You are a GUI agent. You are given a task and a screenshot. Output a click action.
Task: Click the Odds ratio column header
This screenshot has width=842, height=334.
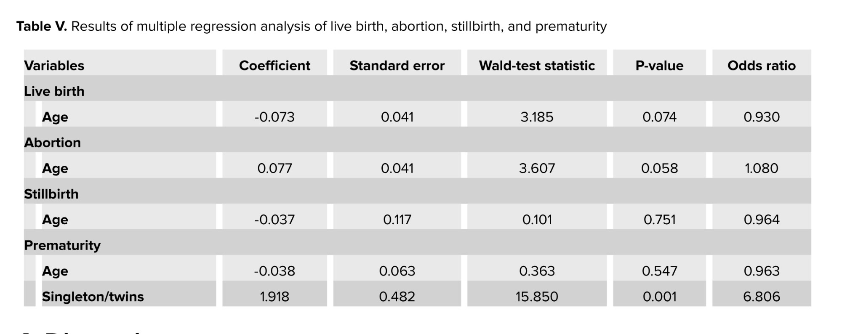click(762, 66)
